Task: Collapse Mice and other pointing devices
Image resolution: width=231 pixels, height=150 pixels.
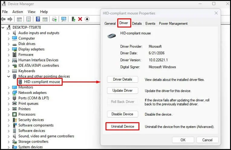Action: (x=9, y=76)
